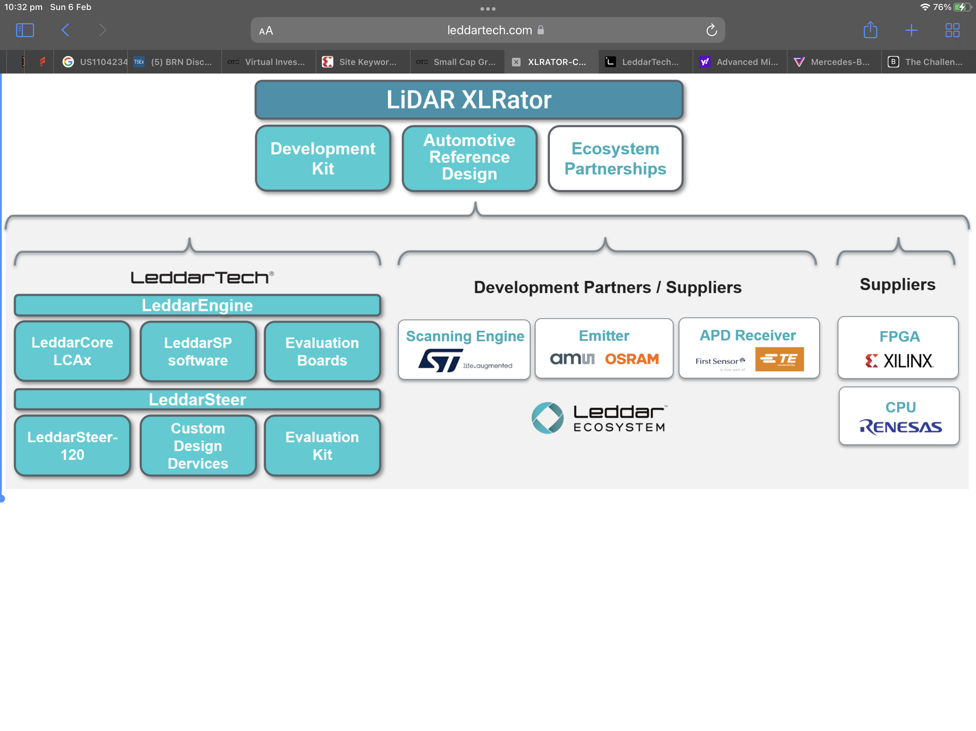The height and width of the screenshot is (731, 976).
Task: Open the three-dot multitasking menu
Action: 488,9
